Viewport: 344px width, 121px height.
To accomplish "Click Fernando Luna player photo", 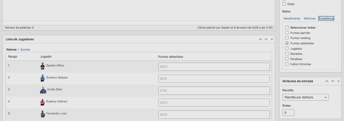I will pyautogui.click(x=42, y=114).
